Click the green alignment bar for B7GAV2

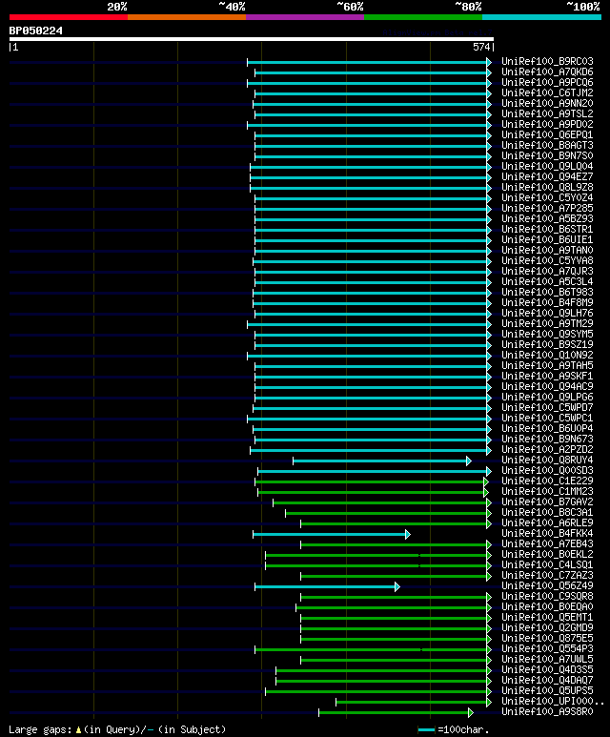click(x=381, y=502)
